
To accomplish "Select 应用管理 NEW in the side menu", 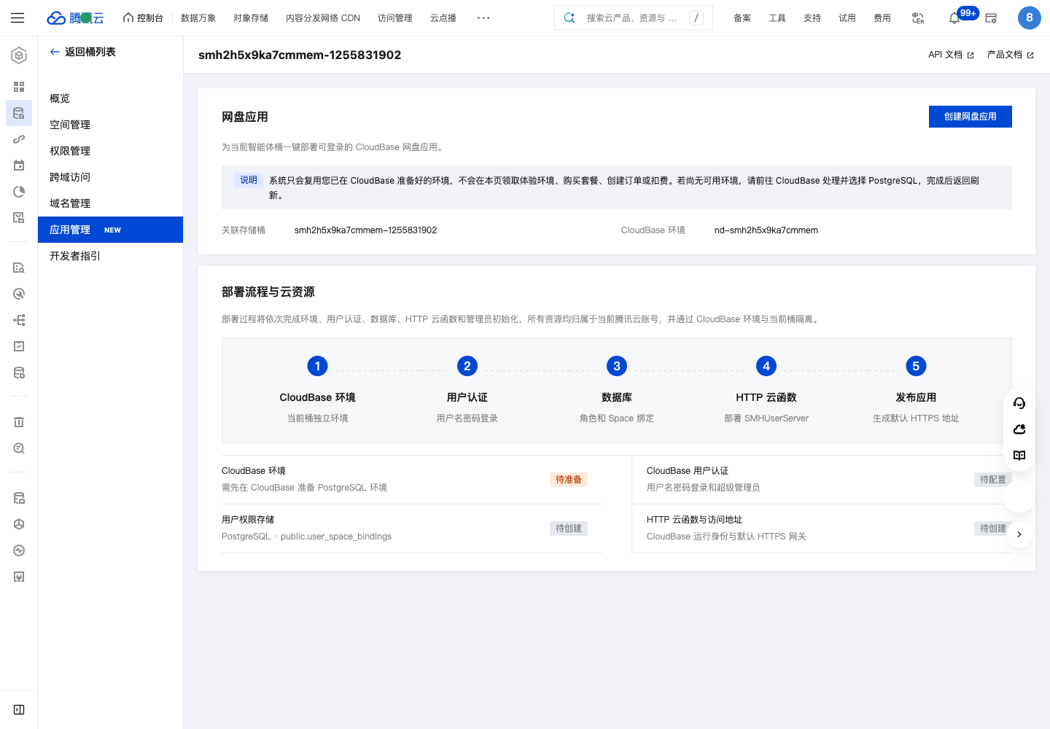I will tap(111, 230).
